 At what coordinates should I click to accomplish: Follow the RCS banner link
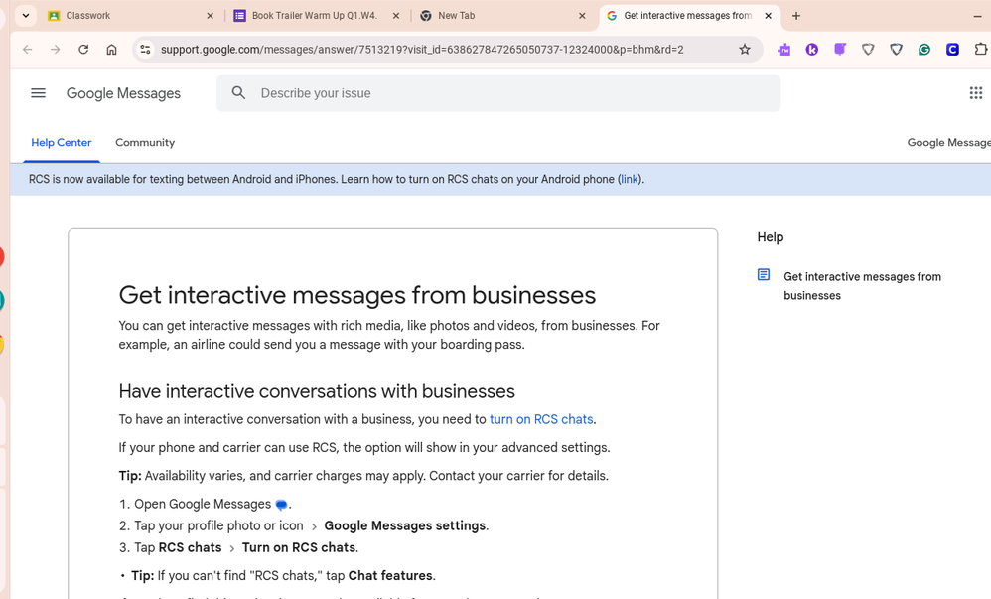[630, 179]
